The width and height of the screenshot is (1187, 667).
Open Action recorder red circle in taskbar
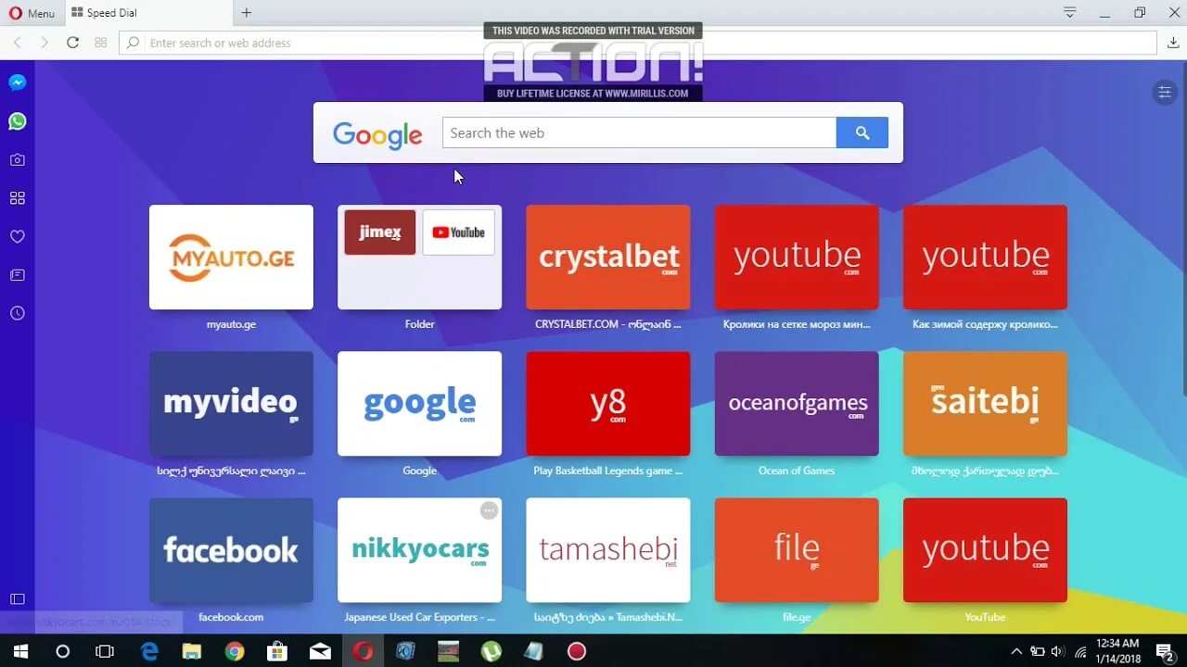577,651
